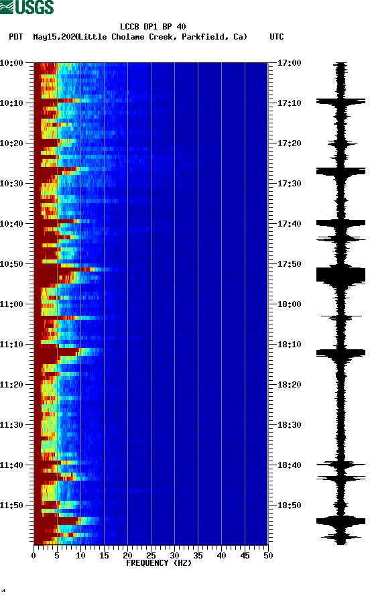Click the '10:40' PDT time label

click(x=11, y=224)
